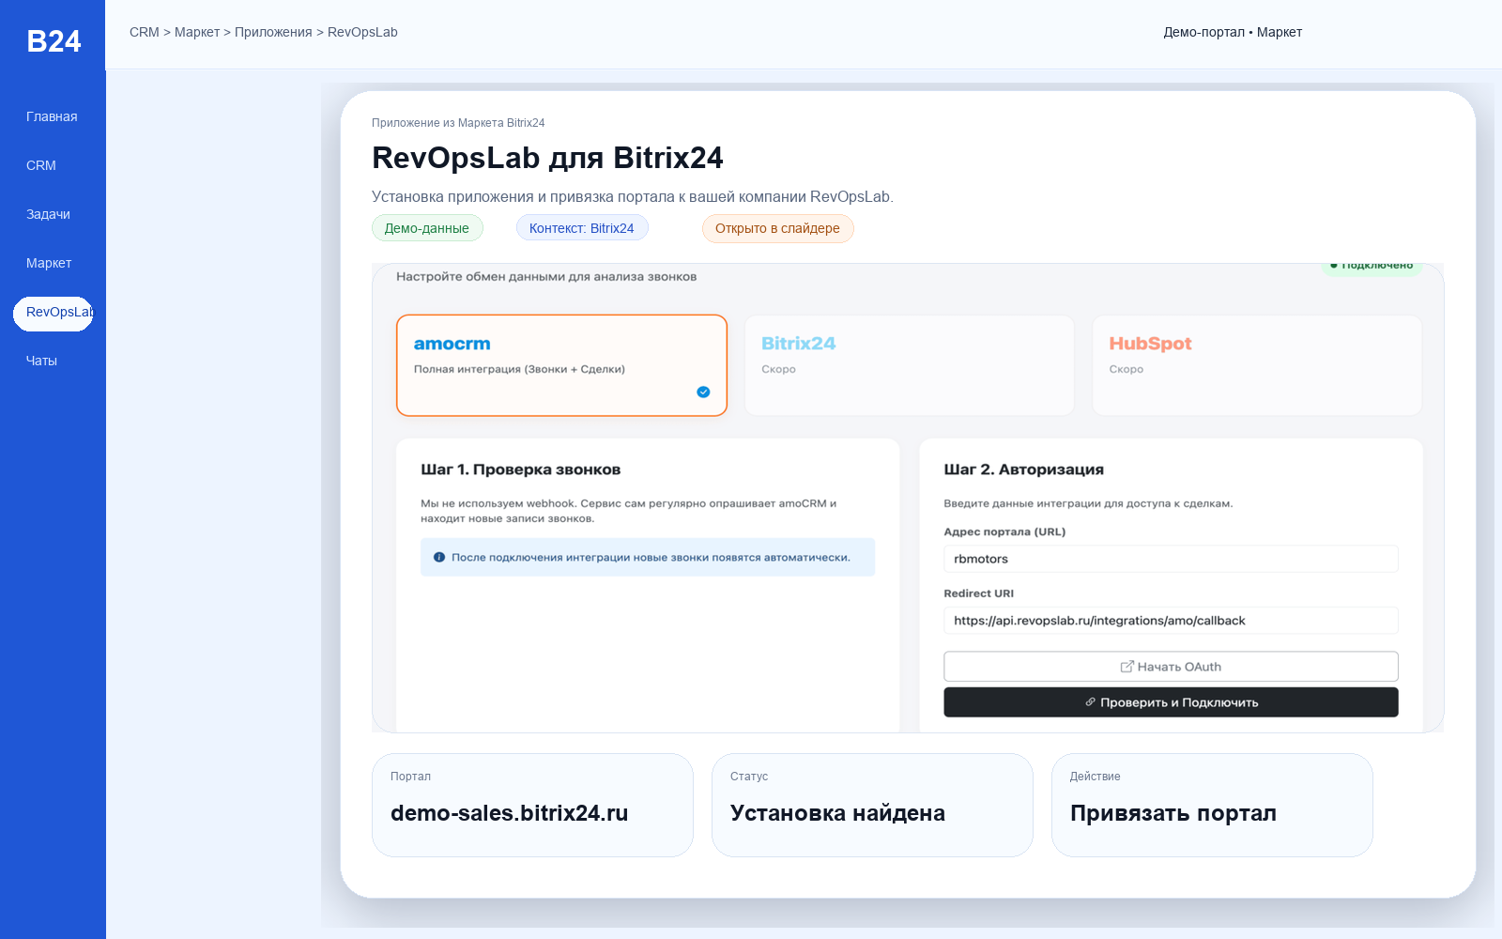Image resolution: width=1502 pixels, height=939 pixels.
Task: Click the Привязать портал action card
Action: (x=1212, y=805)
